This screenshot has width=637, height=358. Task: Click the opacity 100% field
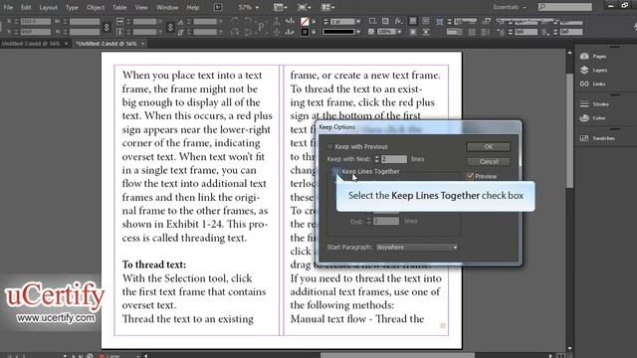385,31
